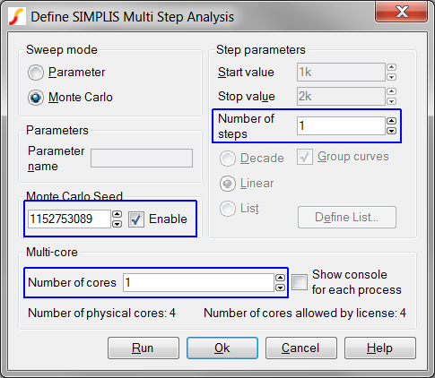Screen dimensions: 435x378
Task: Click the Number of cores input field
Action: coord(198,282)
